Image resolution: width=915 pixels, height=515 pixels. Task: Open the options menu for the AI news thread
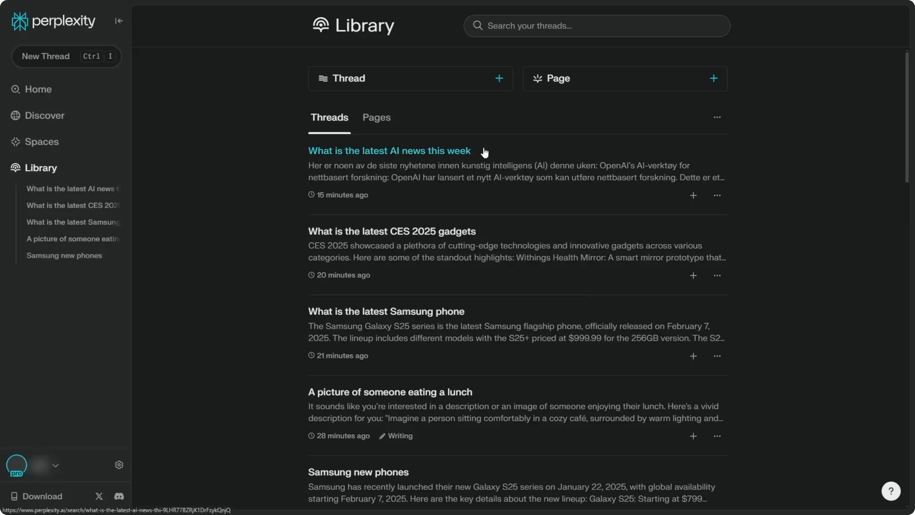point(717,196)
